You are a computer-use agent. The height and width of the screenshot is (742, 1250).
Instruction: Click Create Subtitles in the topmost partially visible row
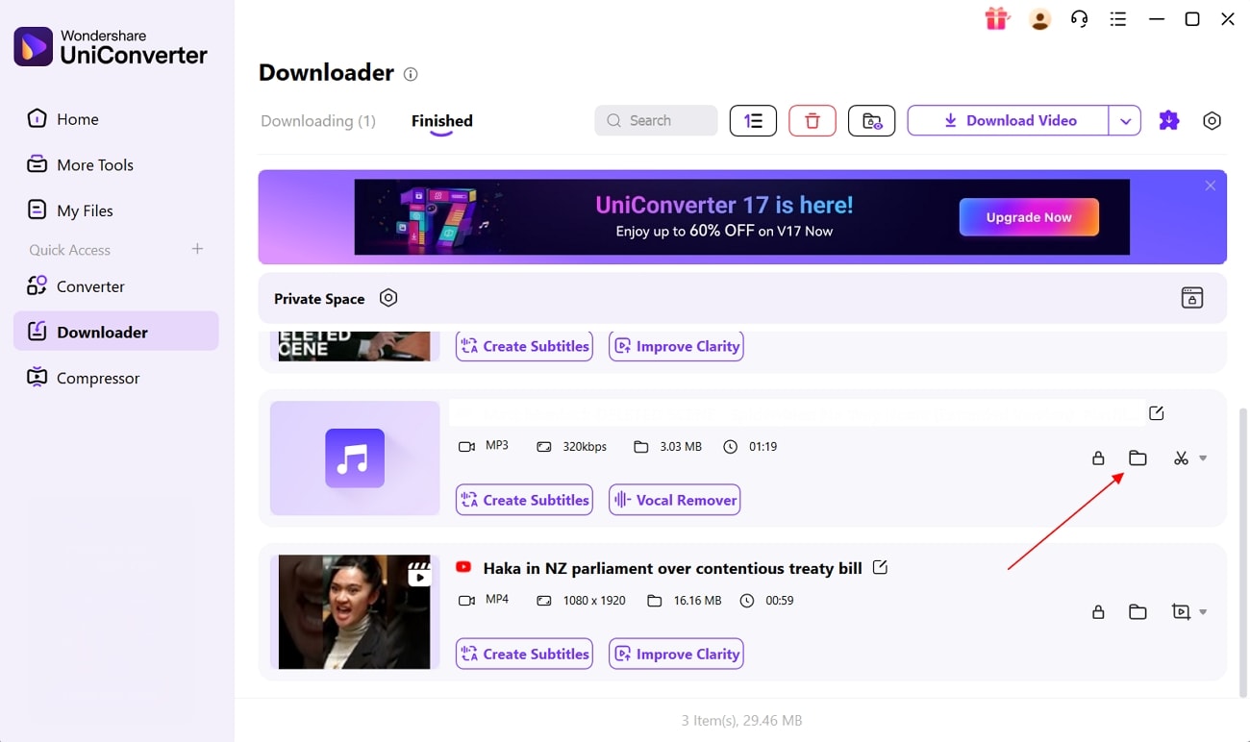524,346
